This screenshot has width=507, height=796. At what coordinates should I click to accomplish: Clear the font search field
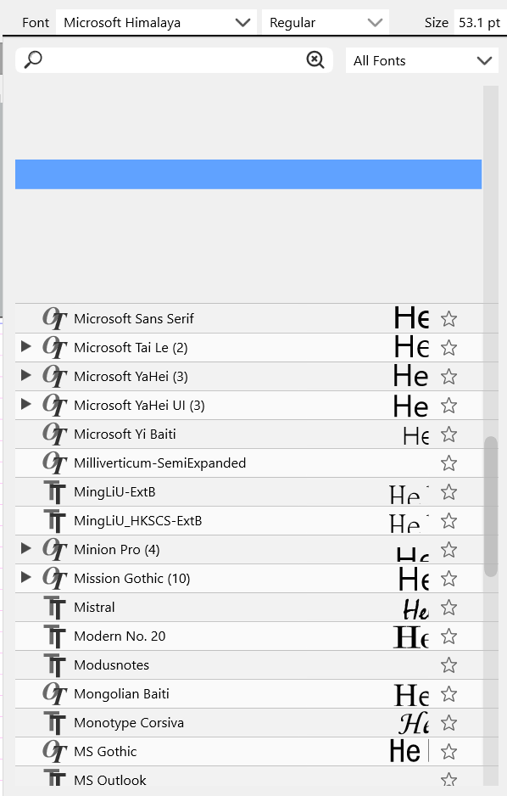315,60
